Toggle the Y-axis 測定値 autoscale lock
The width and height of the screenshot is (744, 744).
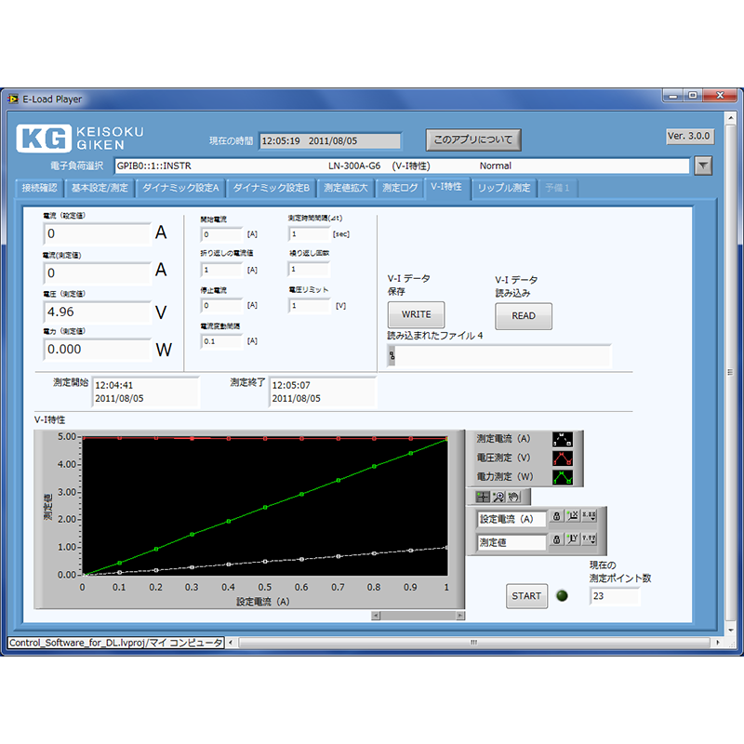point(557,540)
